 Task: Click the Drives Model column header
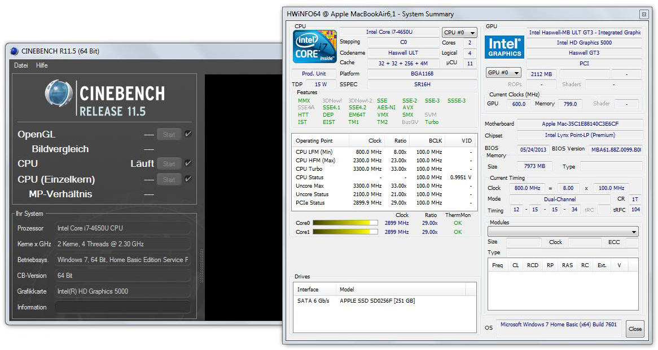pyautogui.click(x=401, y=289)
